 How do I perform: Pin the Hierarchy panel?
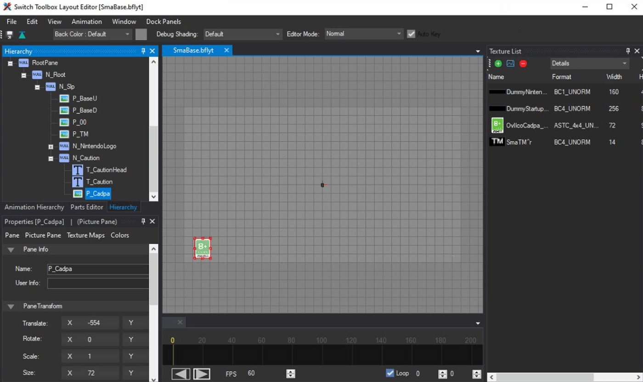(143, 51)
